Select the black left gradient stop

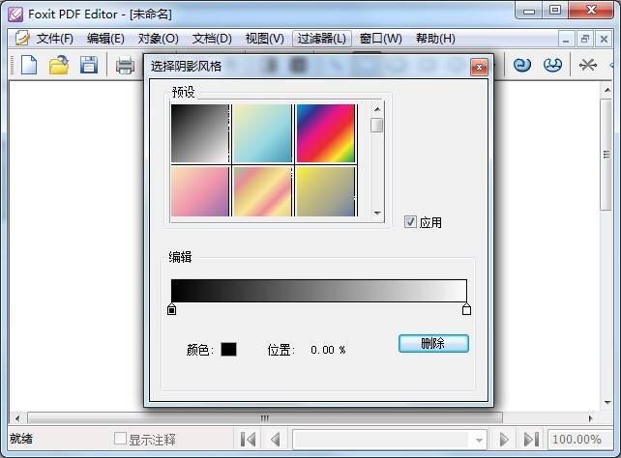pos(171,309)
